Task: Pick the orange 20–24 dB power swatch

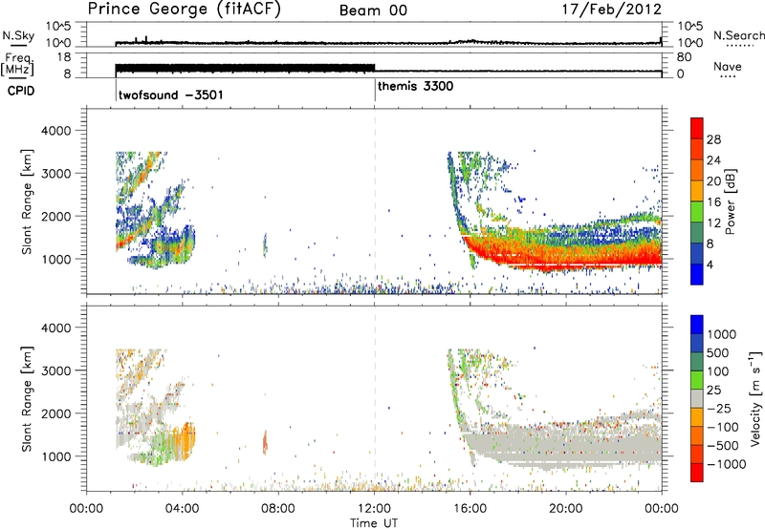Action: click(x=697, y=170)
